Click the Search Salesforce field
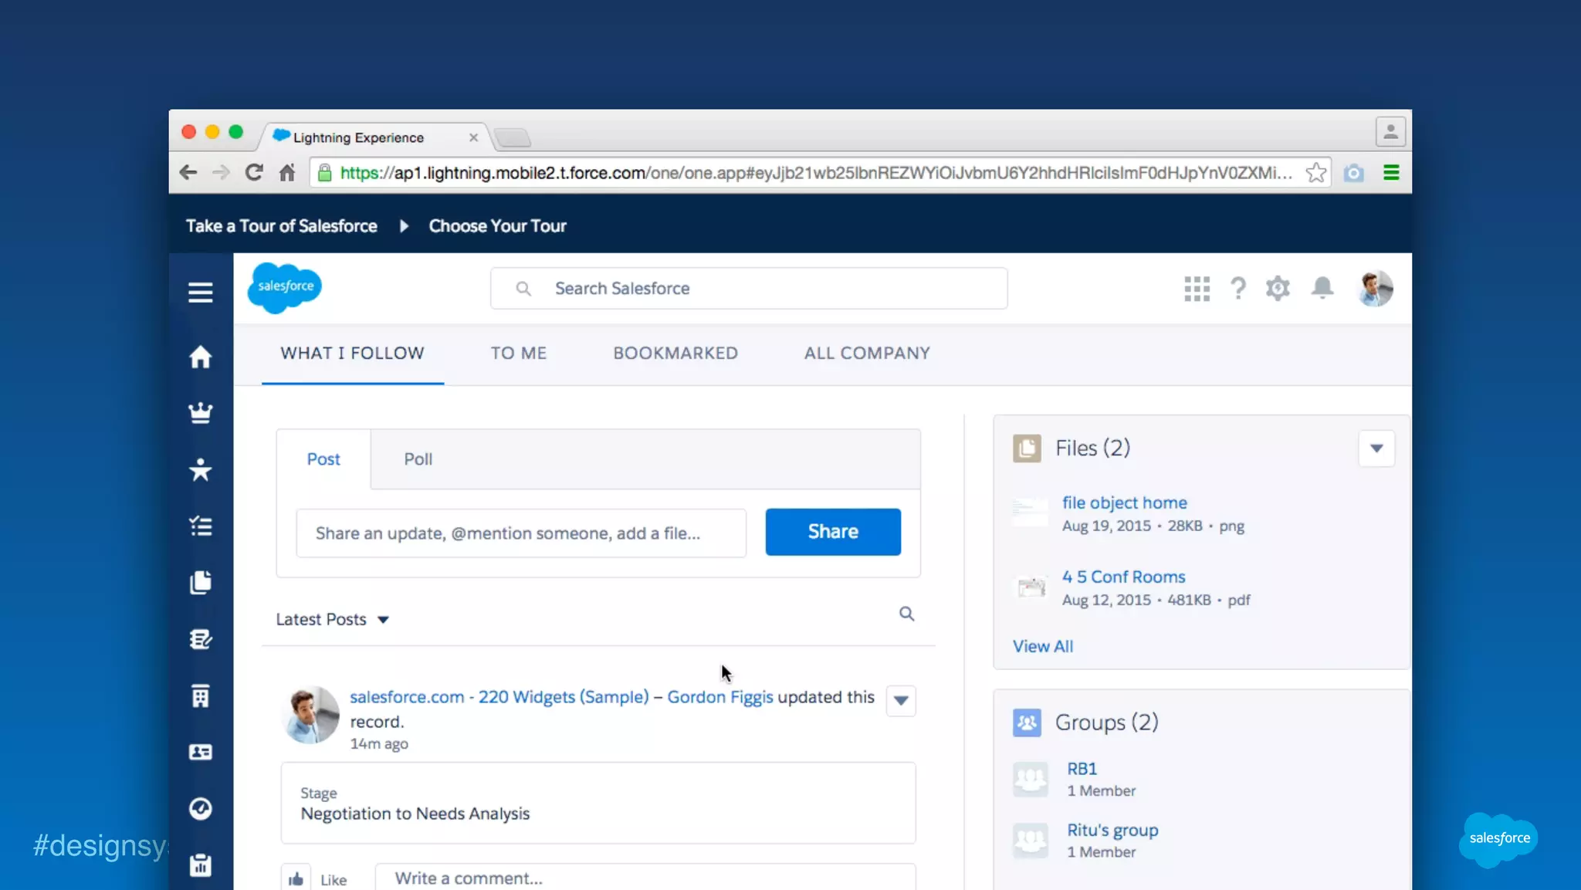 tap(748, 289)
